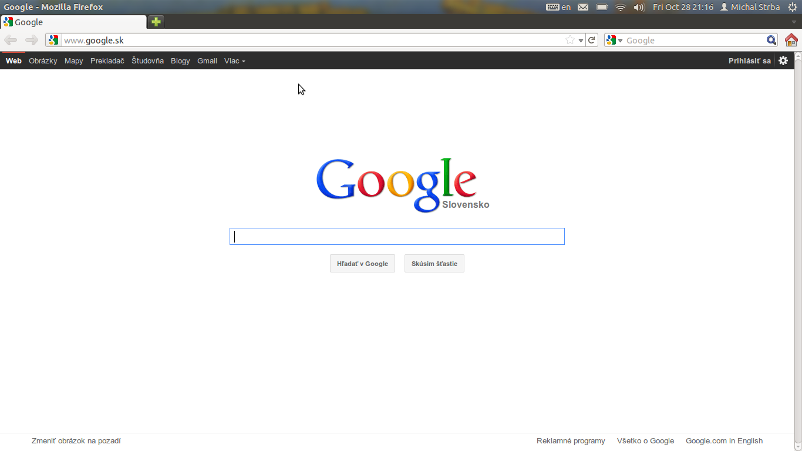The height and width of the screenshot is (451, 802).
Task: Click the Prihlásiť sa sign-in link
Action: coord(750,60)
